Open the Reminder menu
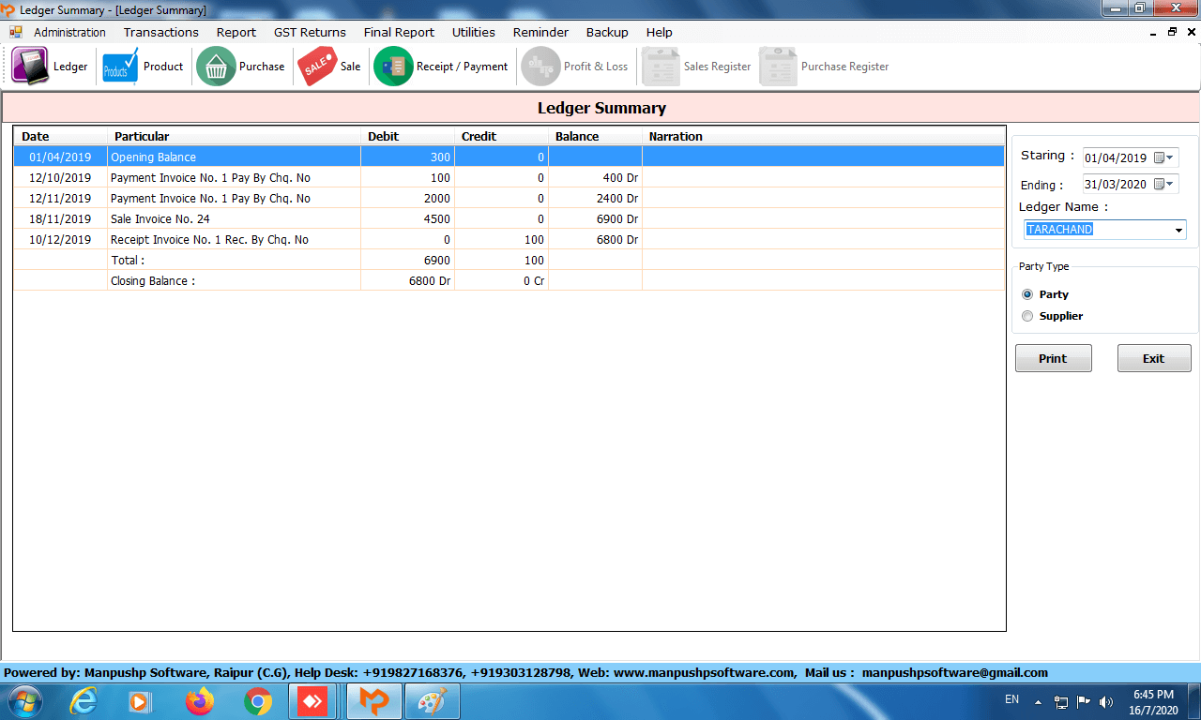This screenshot has height=720, width=1201. [x=540, y=32]
